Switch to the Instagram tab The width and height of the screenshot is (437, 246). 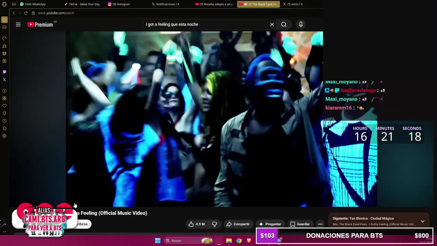[x=119, y=4]
